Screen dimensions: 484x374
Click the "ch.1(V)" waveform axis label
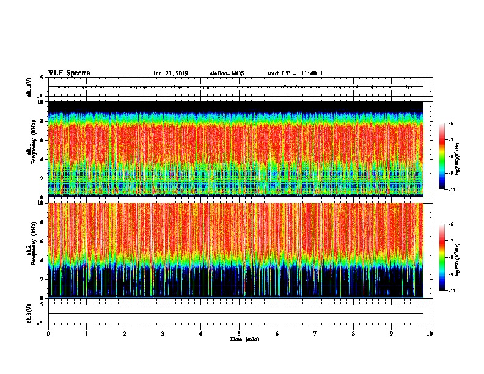(29, 87)
